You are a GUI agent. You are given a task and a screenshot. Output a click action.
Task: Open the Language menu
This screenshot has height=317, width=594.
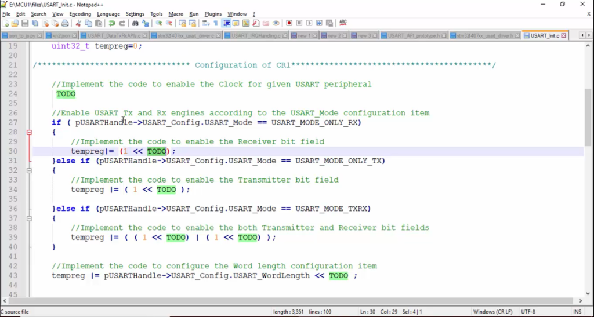click(108, 14)
